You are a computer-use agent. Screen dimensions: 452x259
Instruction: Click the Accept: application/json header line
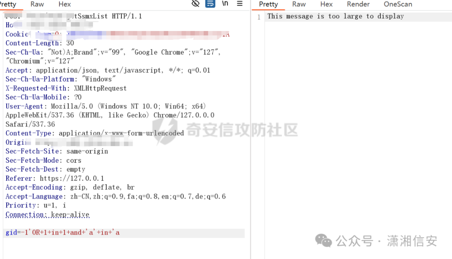click(108, 70)
